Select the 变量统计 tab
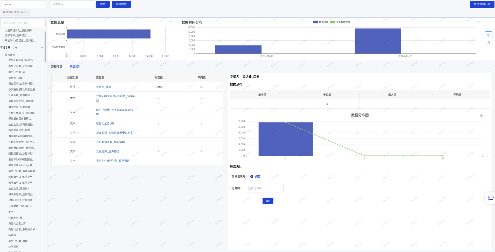The height and width of the screenshot is (252, 495). pos(75,67)
